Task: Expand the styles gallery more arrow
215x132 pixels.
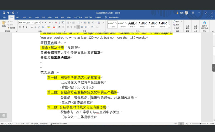Action: click(x=169, y=27)
